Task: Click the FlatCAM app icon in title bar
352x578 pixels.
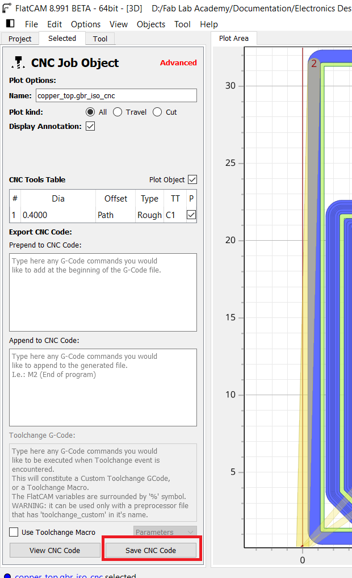Action: click(x=7, y=8)
